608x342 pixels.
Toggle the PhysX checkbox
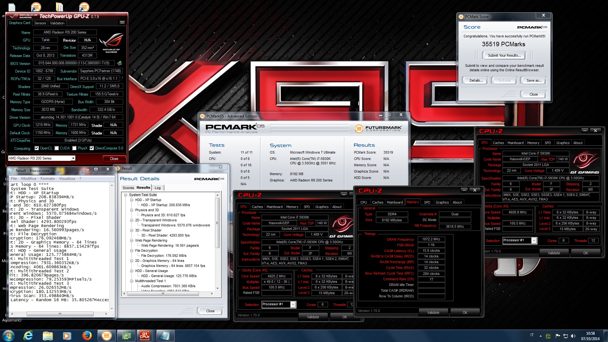(74, 148)
